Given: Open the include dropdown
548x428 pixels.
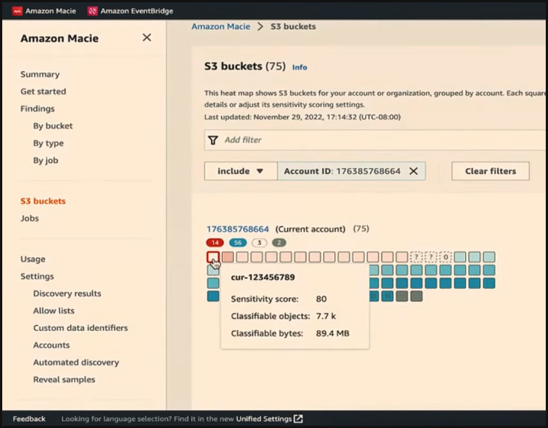Looking at the screenshot, I should (241, 171).
